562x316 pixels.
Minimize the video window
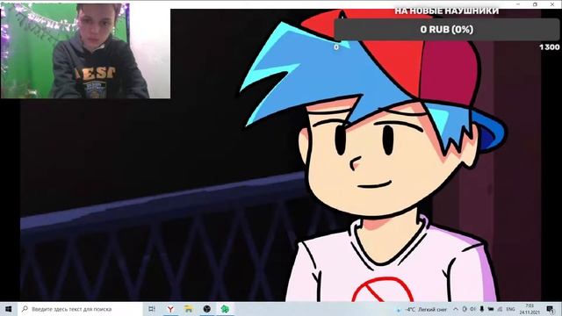pos(518,4)
